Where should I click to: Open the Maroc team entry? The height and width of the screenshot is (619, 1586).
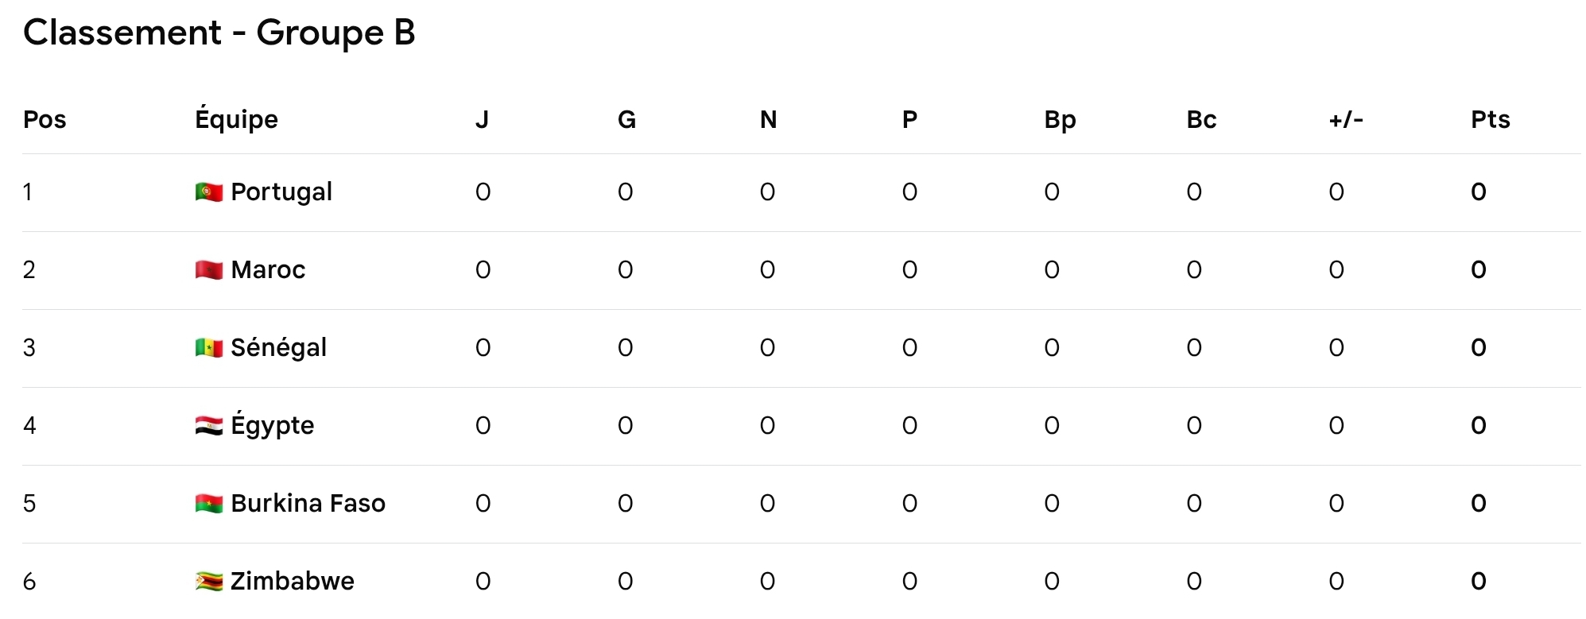(x=268, y=270)
